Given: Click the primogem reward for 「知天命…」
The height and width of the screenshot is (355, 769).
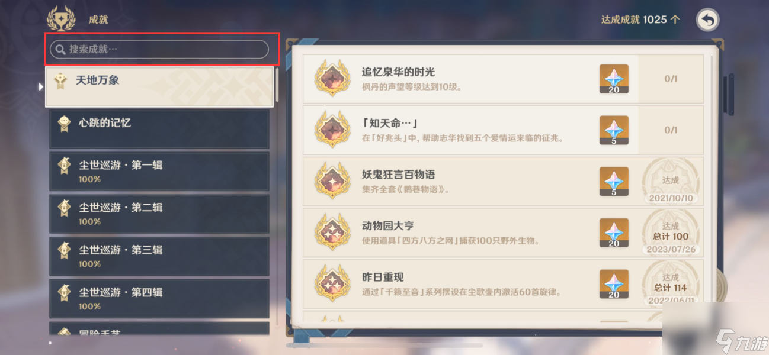Looking at the screenshot, I should point(614,130).
